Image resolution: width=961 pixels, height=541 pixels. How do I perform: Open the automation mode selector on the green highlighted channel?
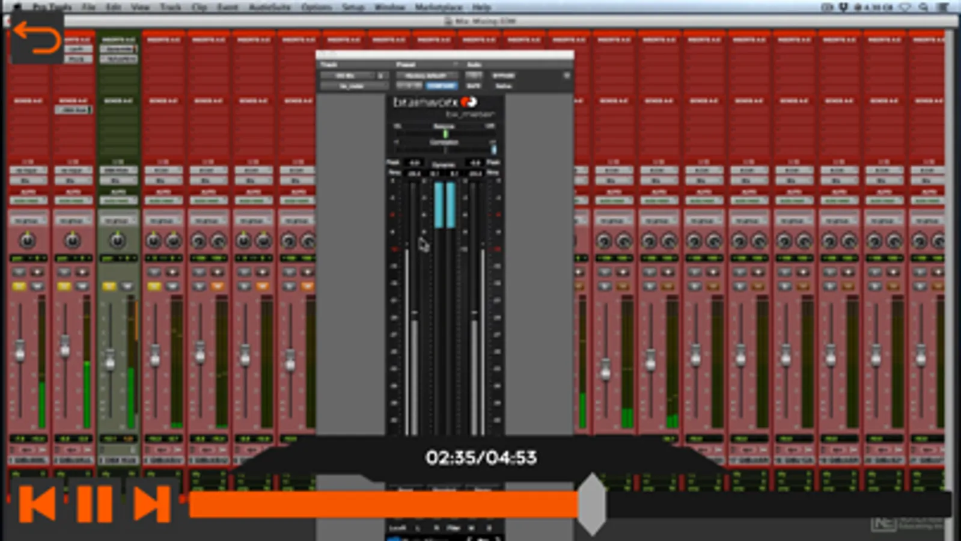tap(118, 200)
